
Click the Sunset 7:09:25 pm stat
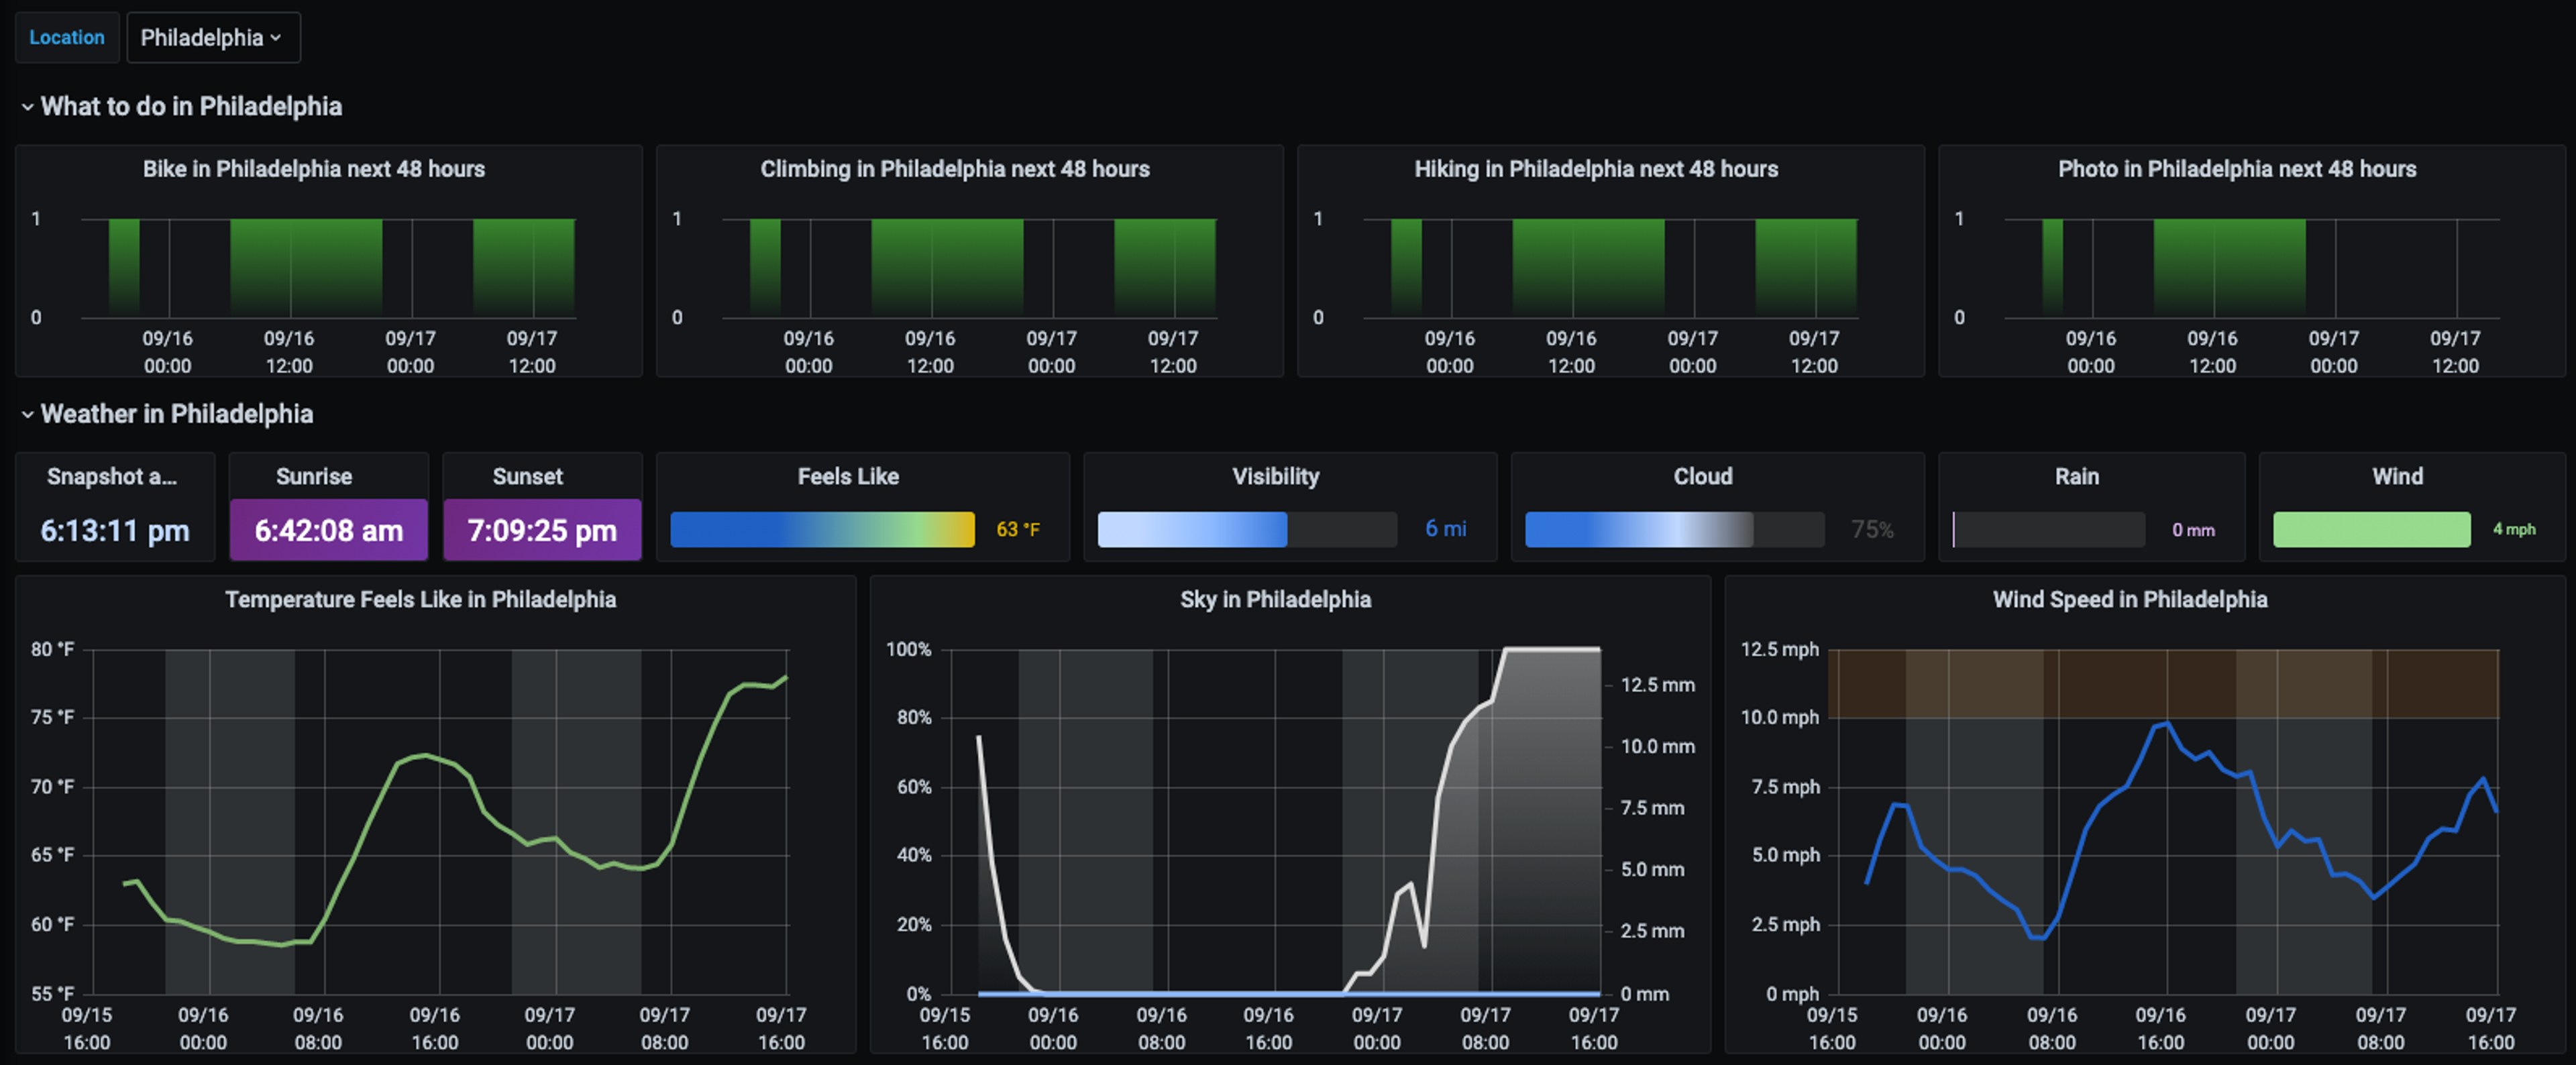coord(542,530)
